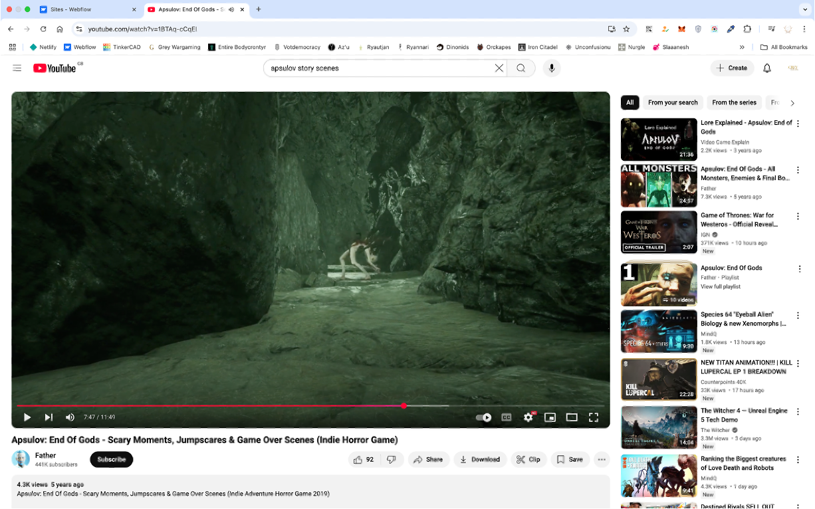Select From your search chip
Image resolution: width=815 pixels, height=509 pixels.
pyautogui.click(x=673, y=102)
